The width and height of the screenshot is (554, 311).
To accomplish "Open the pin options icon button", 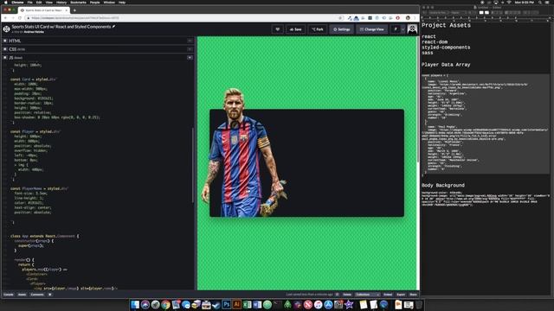I will pyautogui.click(x=396, y=29).
